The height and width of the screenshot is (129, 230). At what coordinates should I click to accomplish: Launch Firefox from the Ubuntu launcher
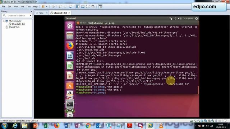coord(70,46)
